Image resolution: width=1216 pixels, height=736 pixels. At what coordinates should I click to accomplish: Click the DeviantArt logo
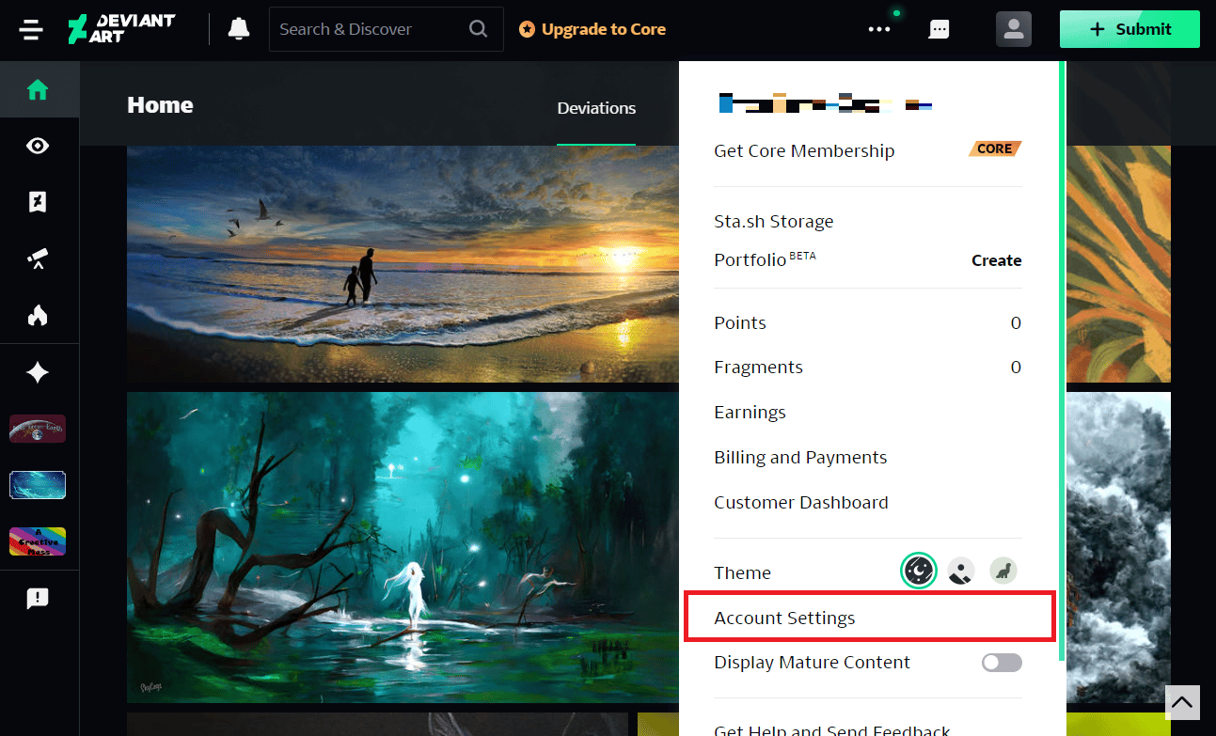click(x=121, y=29)
